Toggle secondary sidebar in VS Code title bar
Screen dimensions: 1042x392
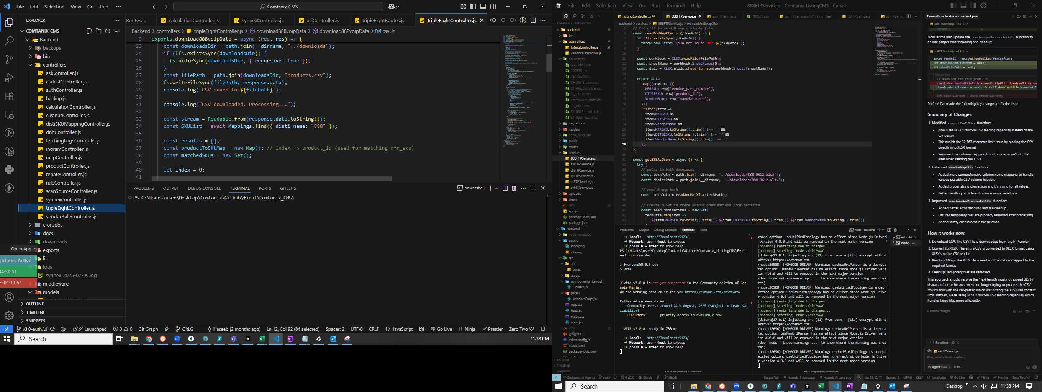[x=493, y=7]
